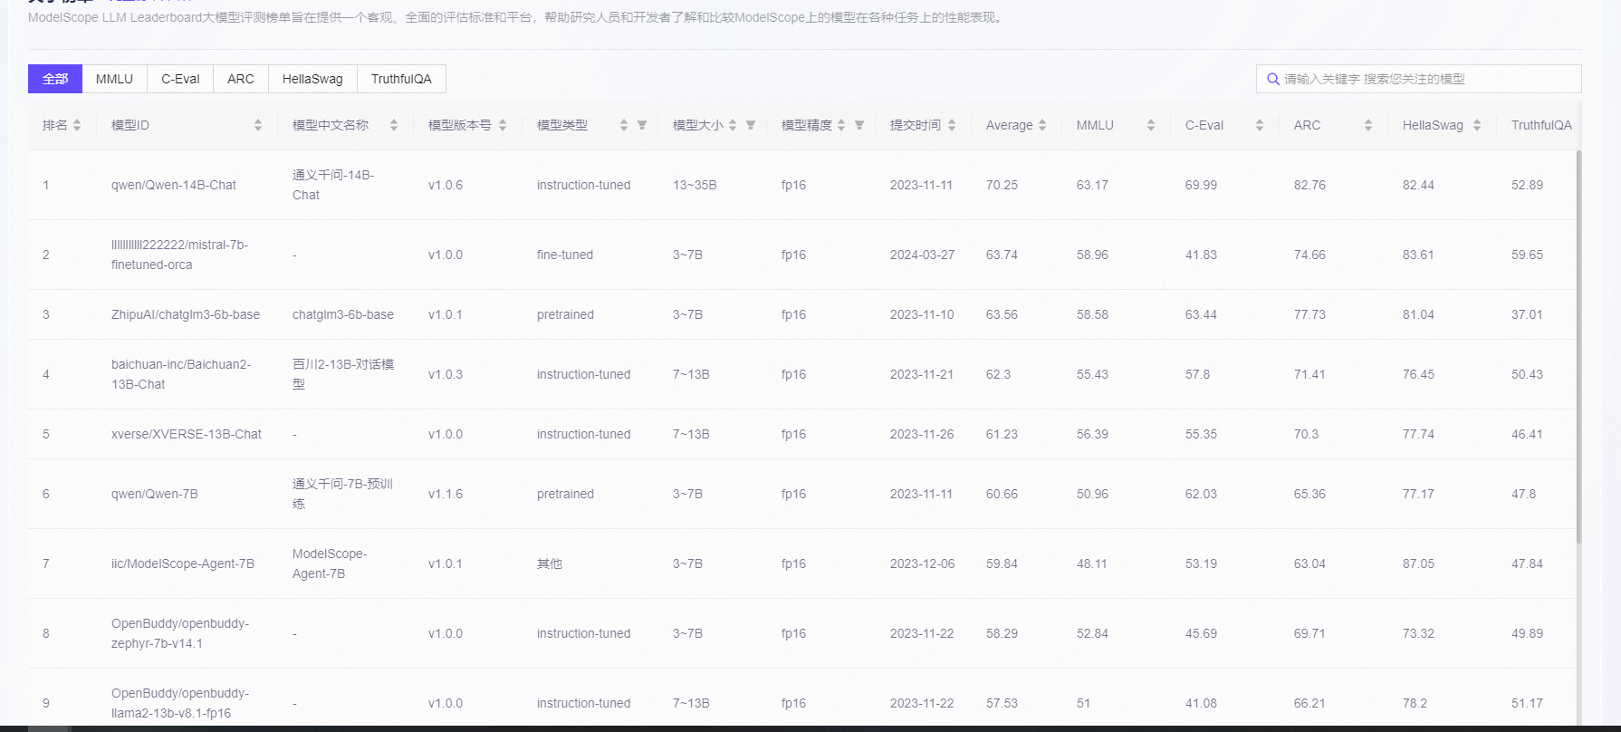Open qwen/Qwen-14B-Chat model entry
Image resolution: width=1621 pixels, height=732 pixels.
coord(174,185)
